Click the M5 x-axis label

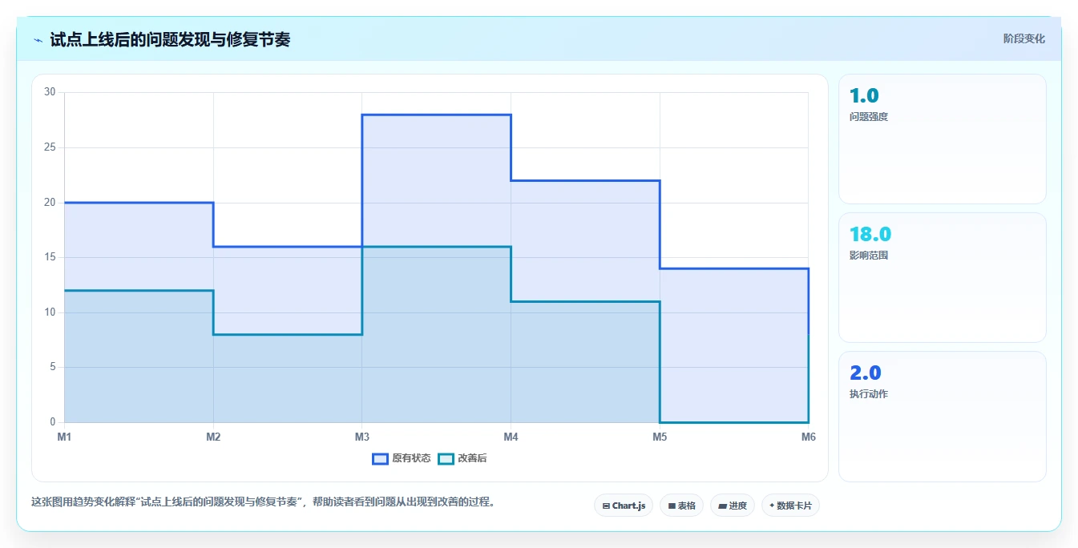coord(660,437)
